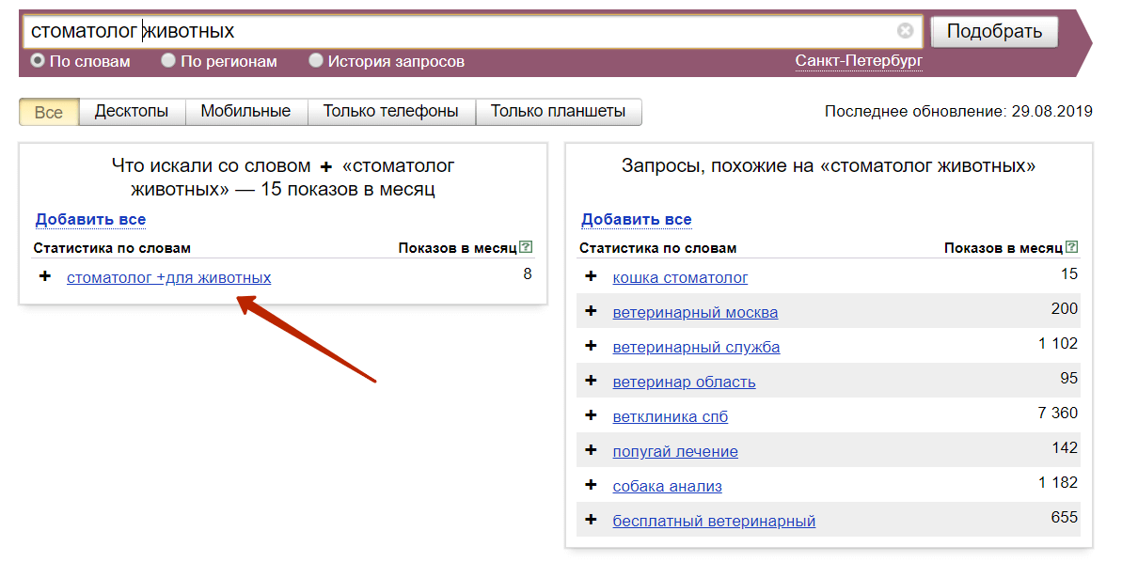The width and height of the screenshot is (1122, 562).
Task: Select the 'История запросов' radio option
Action: (x=316, y=61)
